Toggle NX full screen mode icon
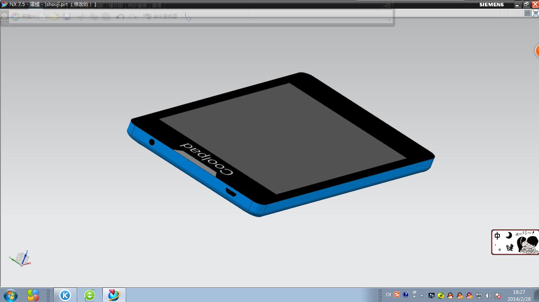 point(535,13)
